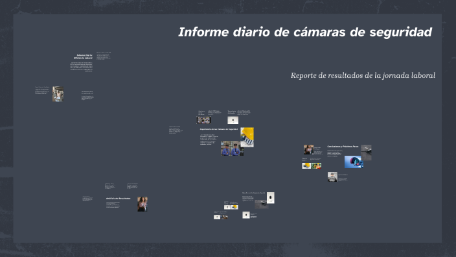Viewport: 456px width, 257px height.
Task: Select the tall white camera image at bottom
Action: (x=271, y=197)
